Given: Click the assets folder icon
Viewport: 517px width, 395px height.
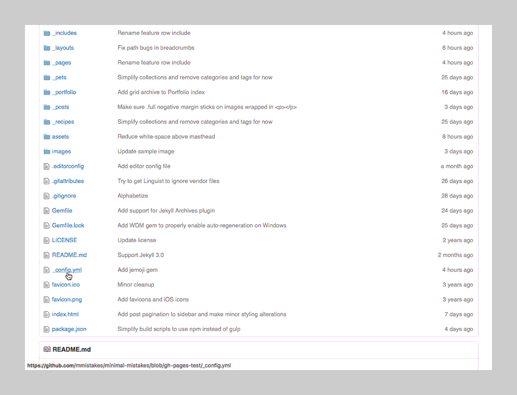Looking at the screenshot, I should click(47, 136).
